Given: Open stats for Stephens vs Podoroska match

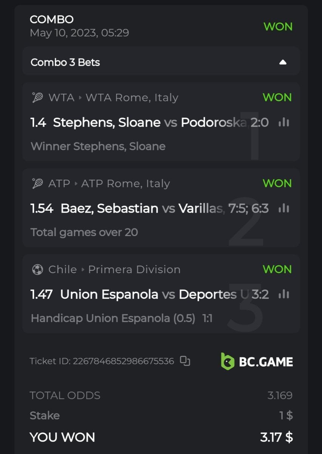Looking at the screenshot, I should pyautogui.click(x=283, y=122).
